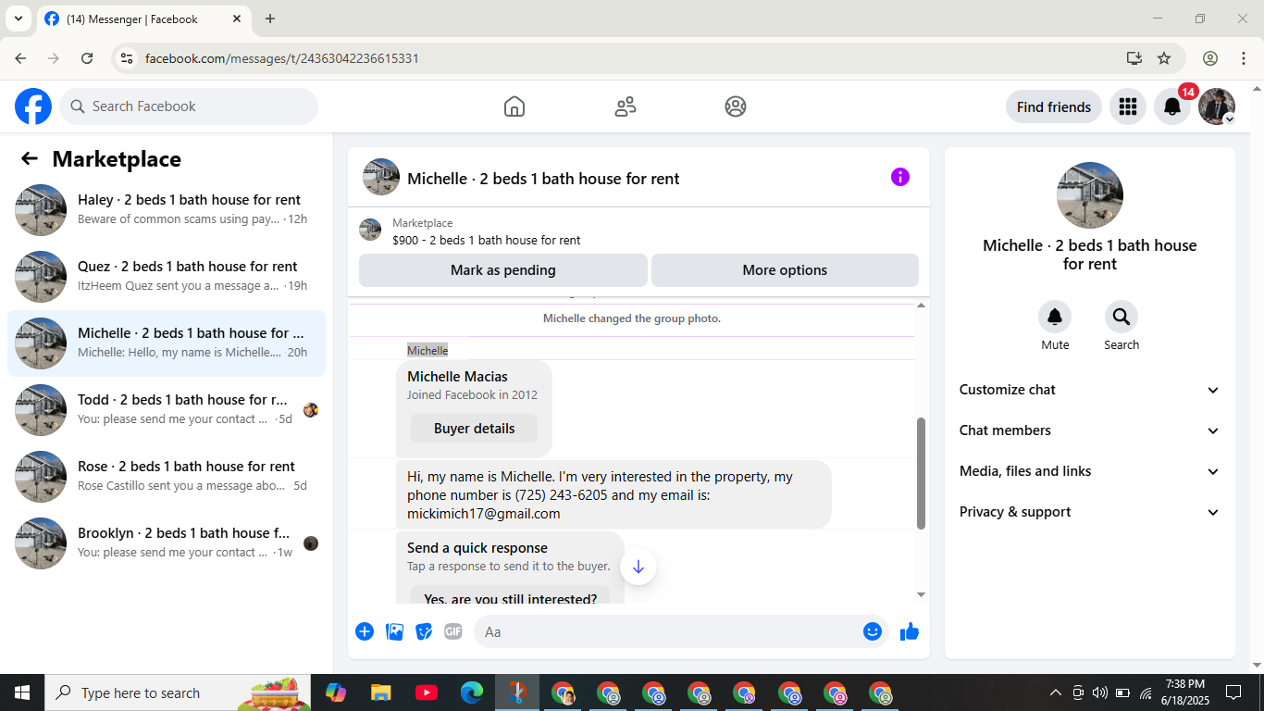The image size is (1264, 711).
Task: Click the chat scroll-up arrow
Action: (921, 305)
